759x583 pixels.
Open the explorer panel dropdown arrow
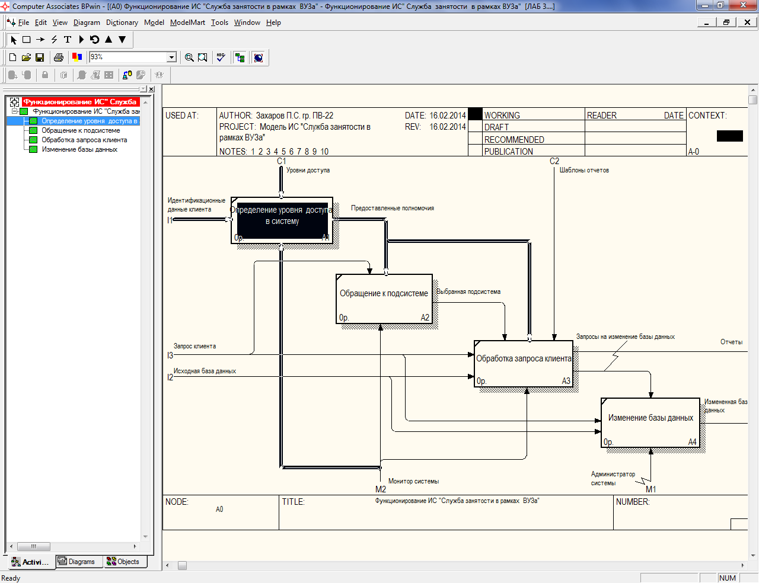[x=142, y=89]
